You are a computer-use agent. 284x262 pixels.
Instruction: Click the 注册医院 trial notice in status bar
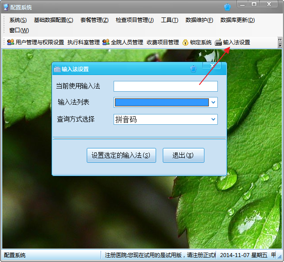tap(160, 255)
